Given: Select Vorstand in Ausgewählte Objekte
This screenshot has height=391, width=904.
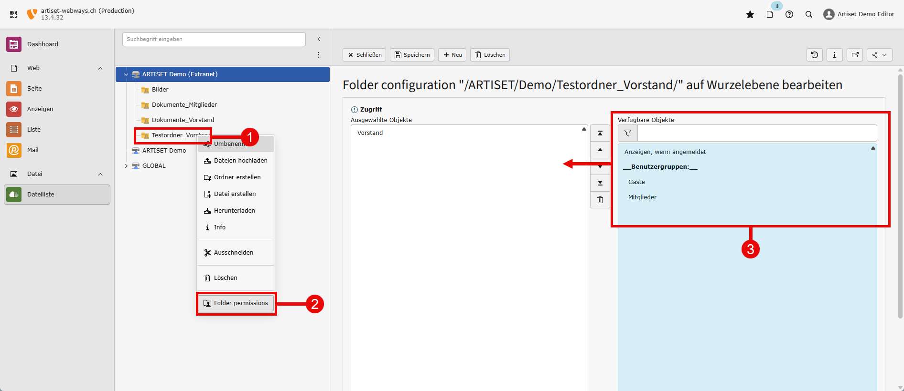Looking at the screenshot, I should 370,133.
